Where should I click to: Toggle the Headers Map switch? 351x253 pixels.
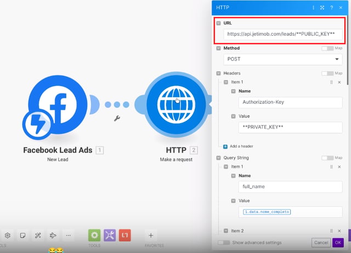click(x=327, y=73)
